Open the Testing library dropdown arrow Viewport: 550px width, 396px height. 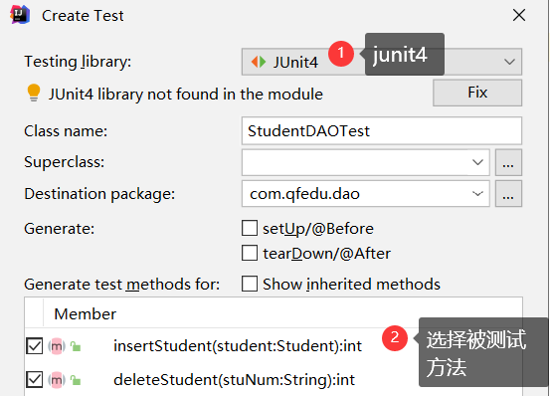tap(509, 62)
